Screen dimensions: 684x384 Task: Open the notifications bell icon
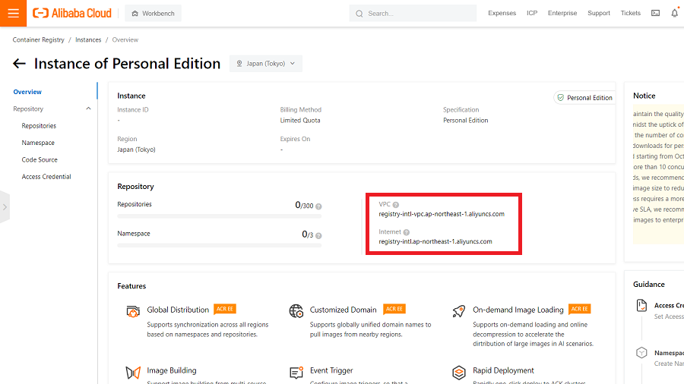674,13
